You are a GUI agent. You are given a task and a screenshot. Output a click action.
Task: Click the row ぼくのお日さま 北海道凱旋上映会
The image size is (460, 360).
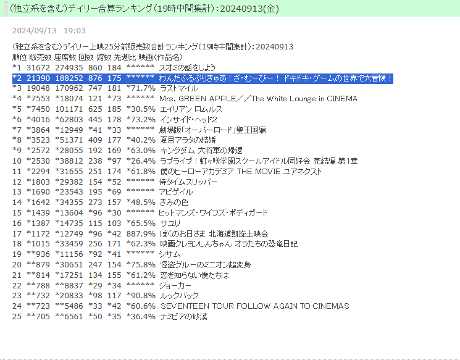click(x=140, y=234)
